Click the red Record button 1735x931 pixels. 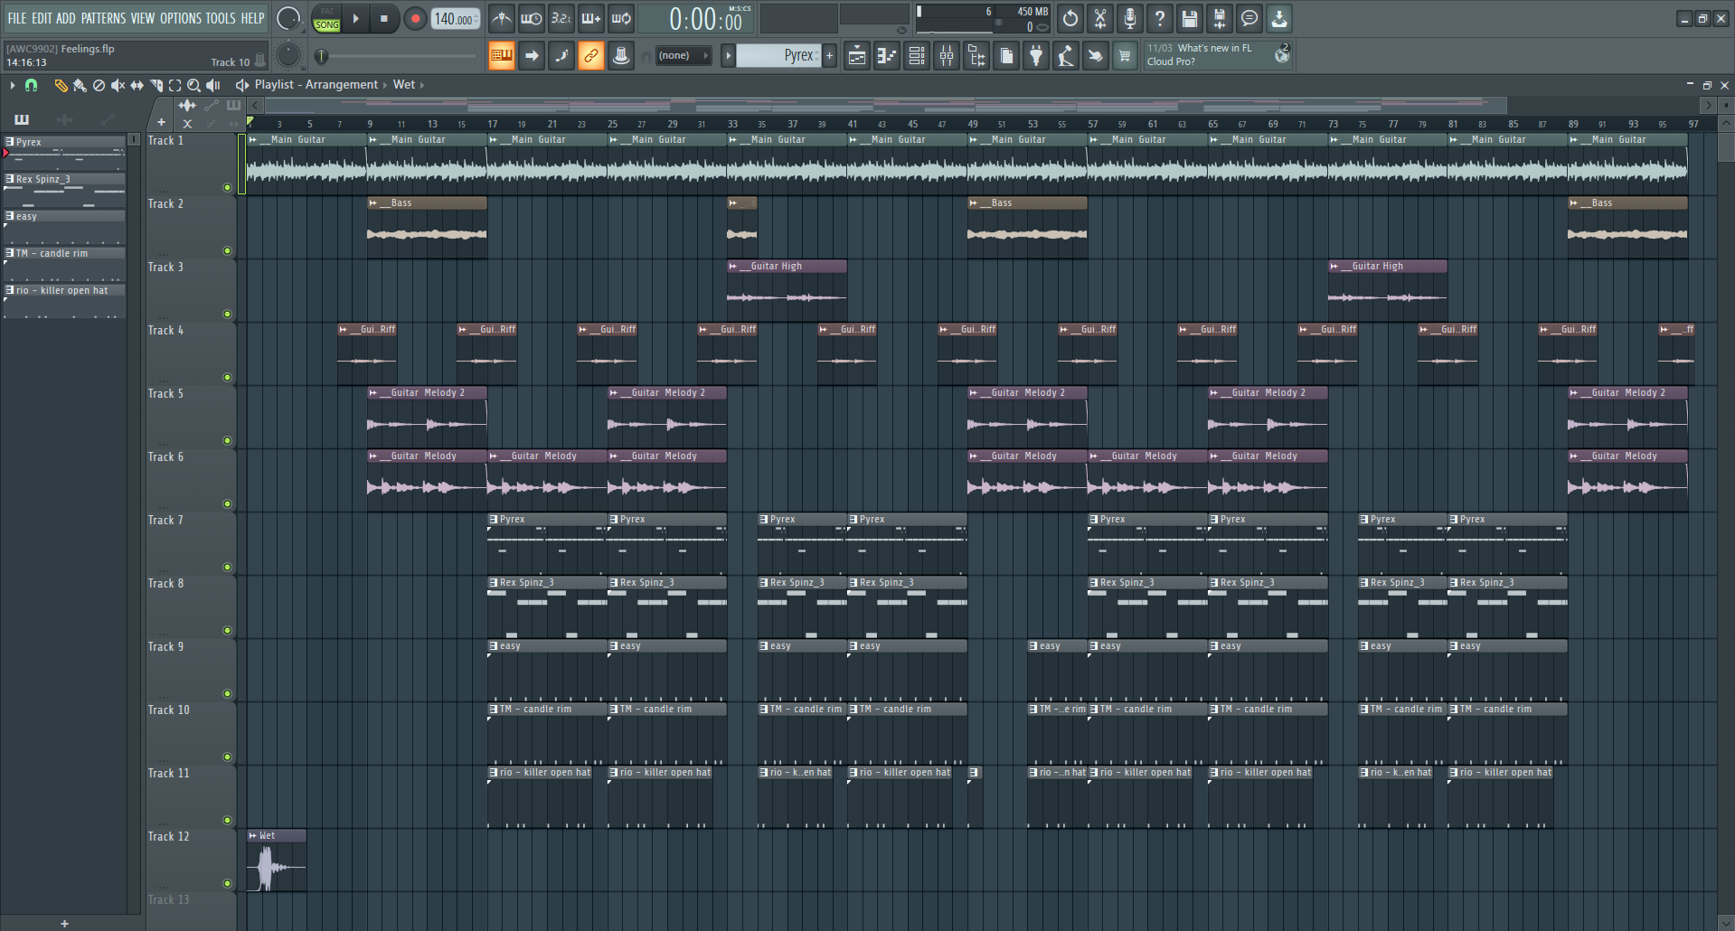pos(415,19)
